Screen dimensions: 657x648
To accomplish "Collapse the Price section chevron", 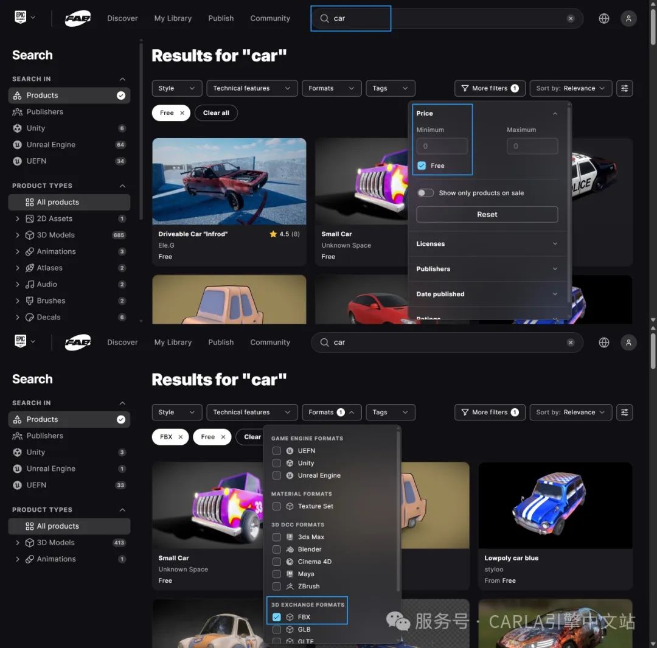I will point(555,113).
